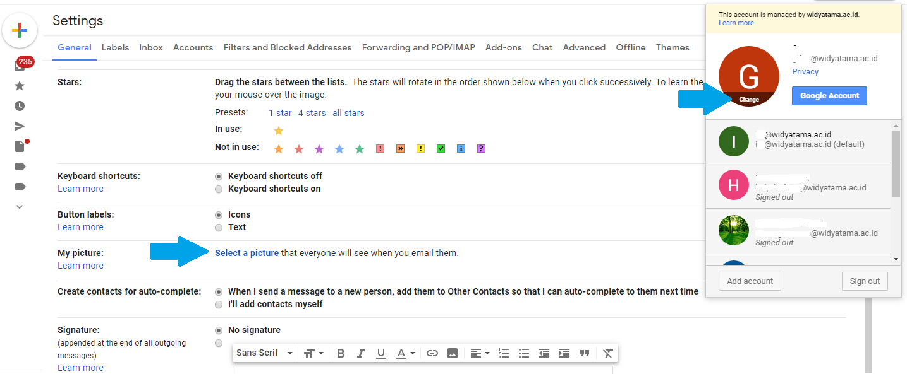Click the Compose plus button
The width and height of the screenshot is (907, 374).
point(20,30)
